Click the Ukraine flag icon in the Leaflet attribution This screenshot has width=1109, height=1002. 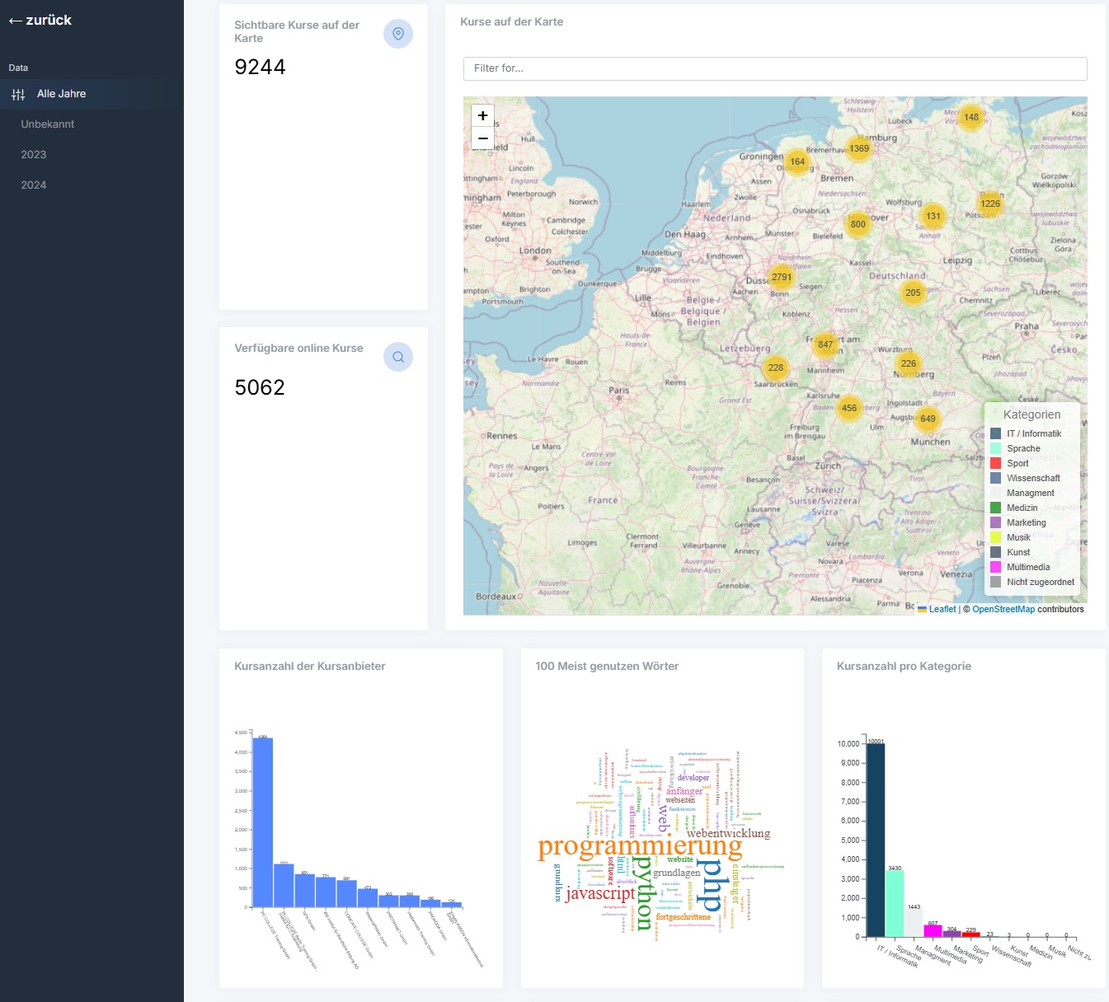[921, 609]
